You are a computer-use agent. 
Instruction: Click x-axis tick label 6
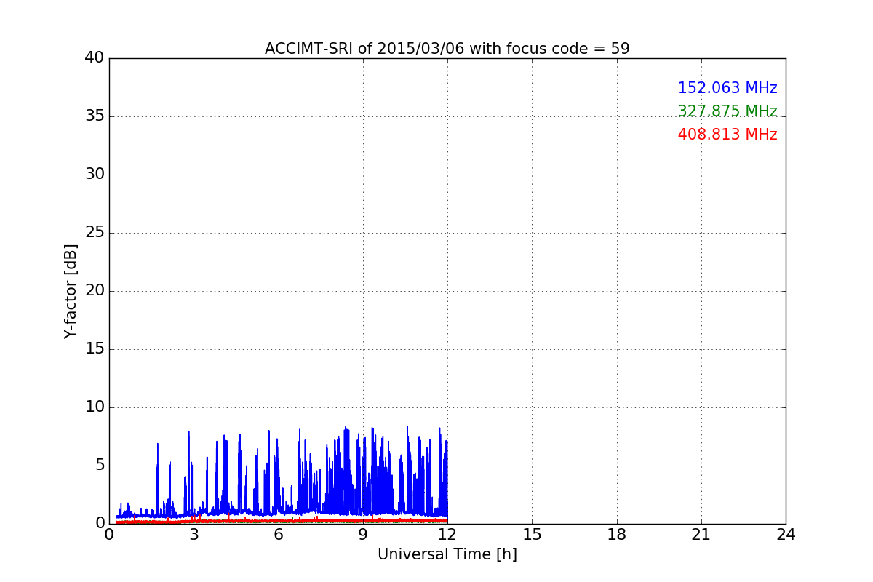tap(278, 535)
